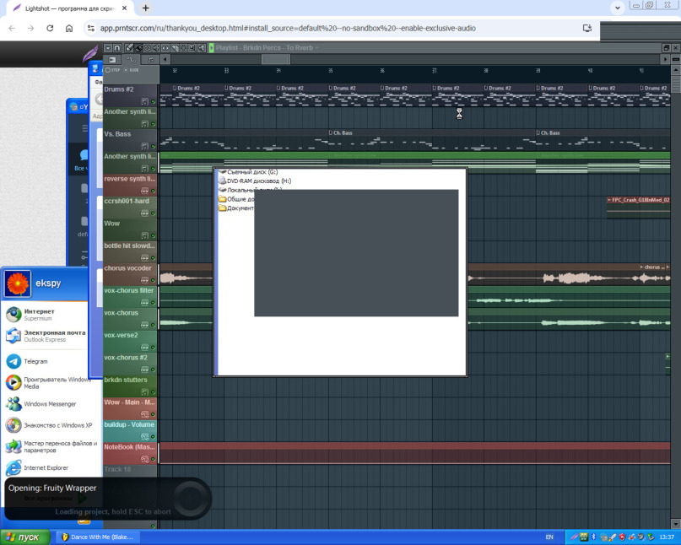681x545 pixels.
Task: Launch Internet Explorer from the Start menu
Action: pyautogui.click(x=46, y=467)
